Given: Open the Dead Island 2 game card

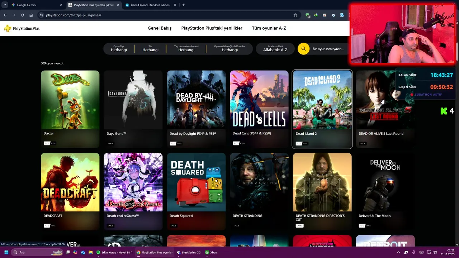Looking at the screenshot, I should (322, 109).
